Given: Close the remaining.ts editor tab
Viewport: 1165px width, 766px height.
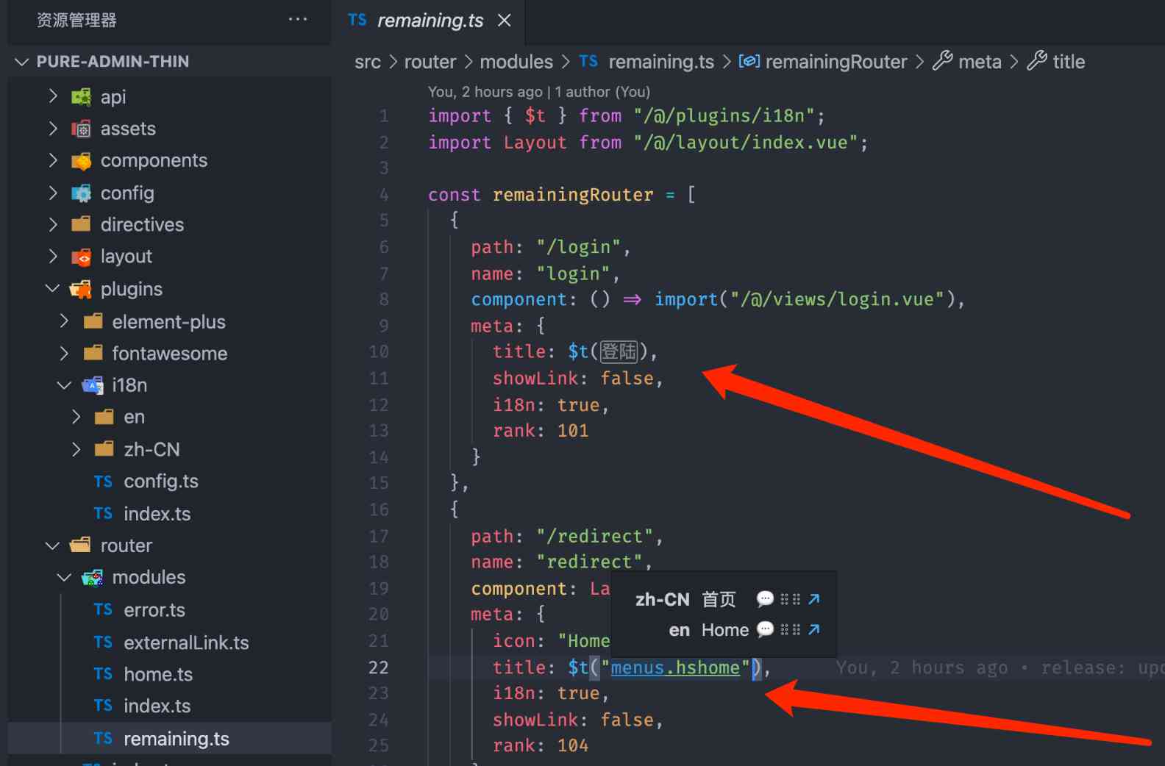Looking at the screenshot, I should point(505,21).
